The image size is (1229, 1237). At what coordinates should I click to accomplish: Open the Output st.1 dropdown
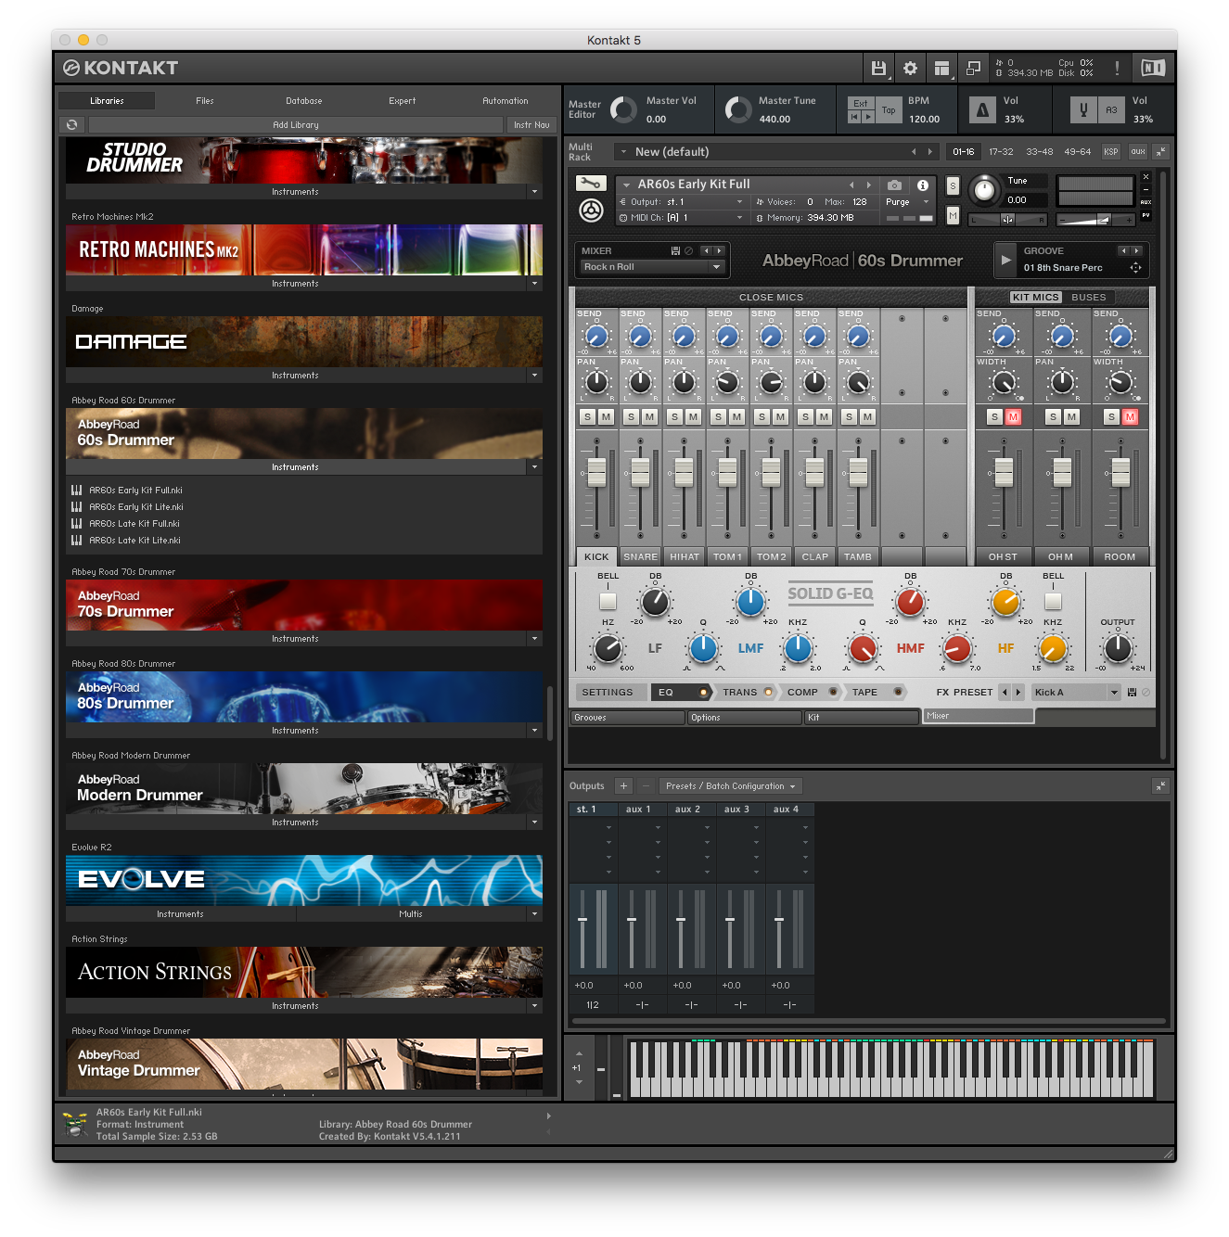point(681,202)
